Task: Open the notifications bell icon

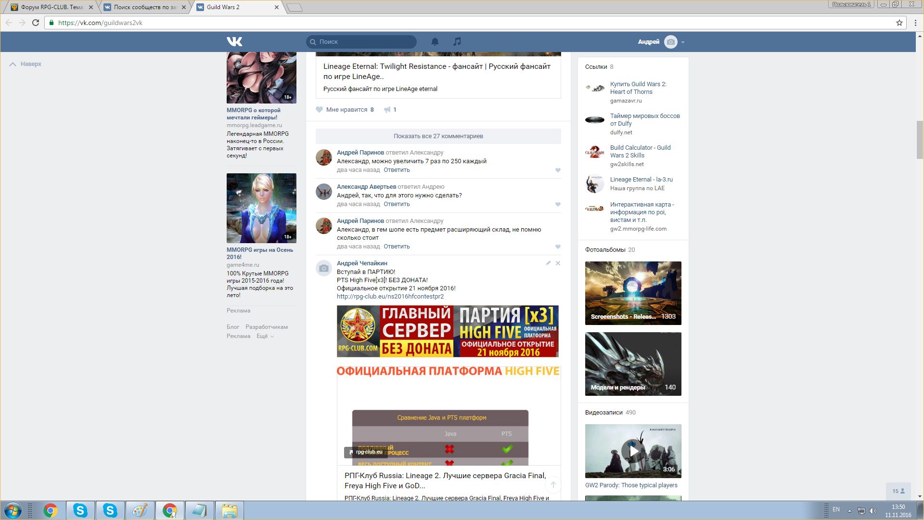Action: click(x=435, y=42)
